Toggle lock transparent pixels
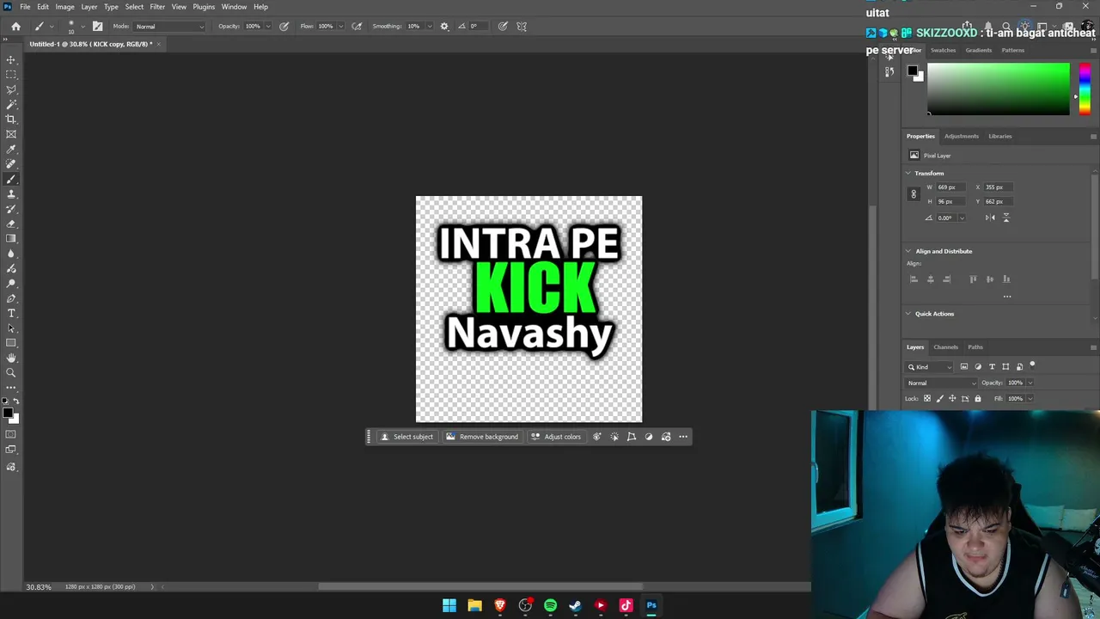The width and height of the screenshot is (1100, 619). tap(927, 399)
